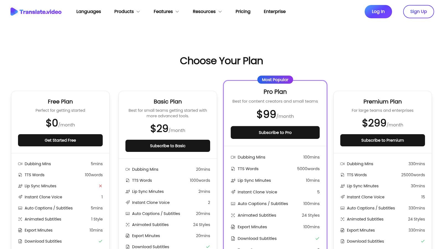Click Download Subtitles icon in Premium Plan
This screenshot has height=249, width=443.
pyautogui.click(x=342, y=241)
